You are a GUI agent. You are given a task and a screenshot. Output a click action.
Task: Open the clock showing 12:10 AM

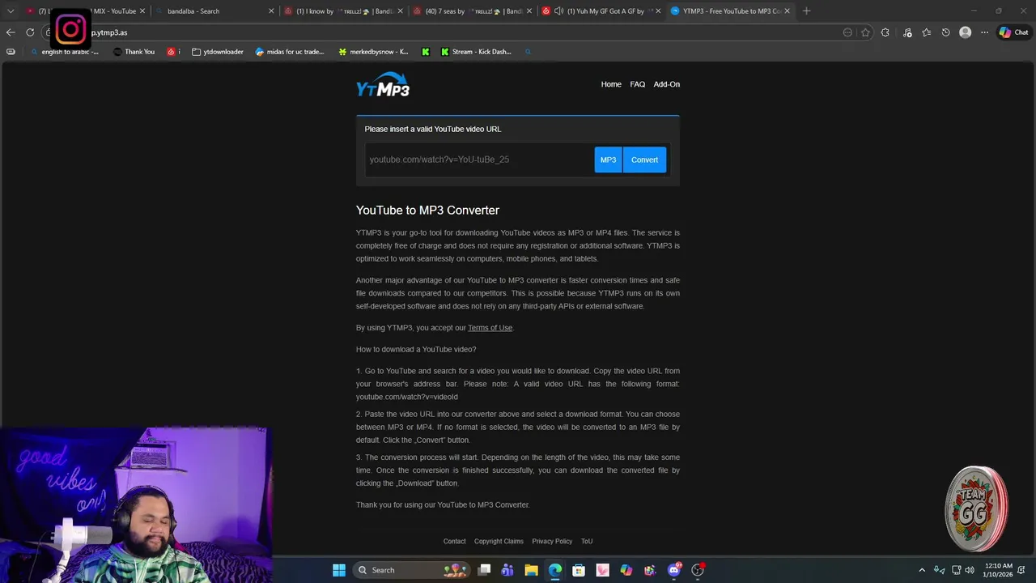pos(998,570)
